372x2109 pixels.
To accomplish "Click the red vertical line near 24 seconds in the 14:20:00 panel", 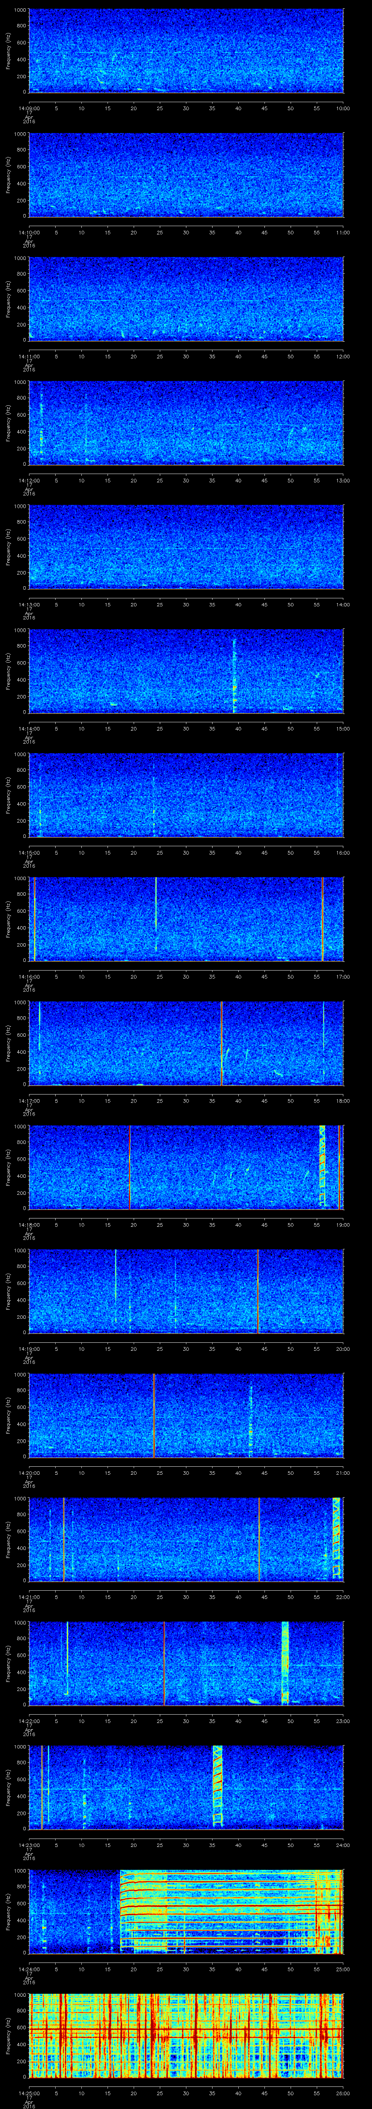I will pyautogui.click(x=154, y=1415).
